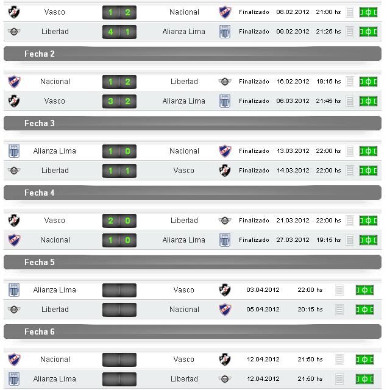Click report icon for 05.04.2012 Libertad vs Nacional
This screenshot has height=390, width=387.
click(x=340, y=310)
